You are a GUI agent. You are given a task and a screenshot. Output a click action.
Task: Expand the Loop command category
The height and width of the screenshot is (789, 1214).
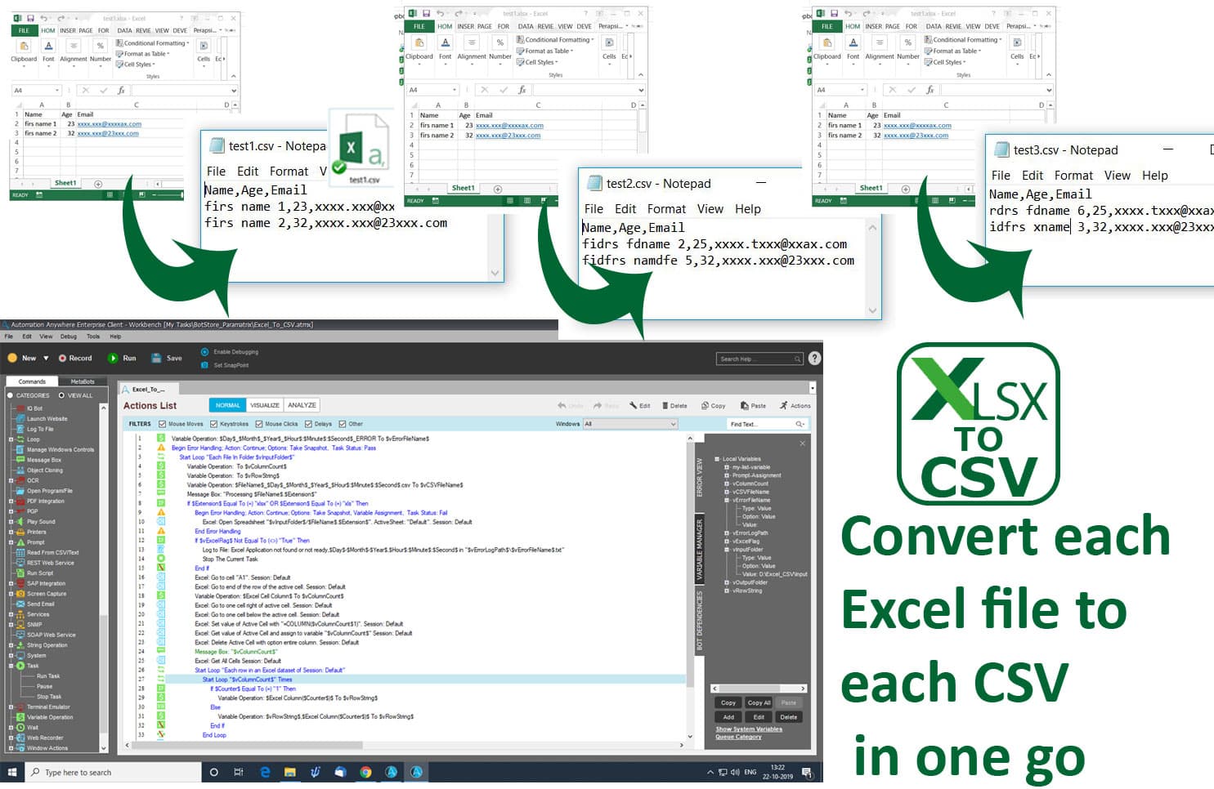pyautogui.click(x=11, y=439)
